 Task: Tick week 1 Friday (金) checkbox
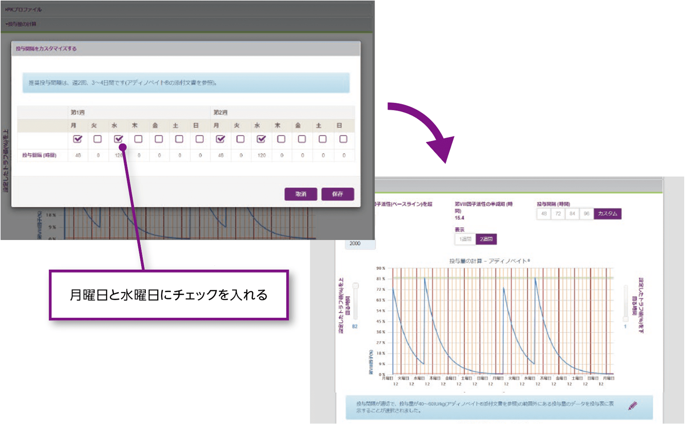[159, 139]
